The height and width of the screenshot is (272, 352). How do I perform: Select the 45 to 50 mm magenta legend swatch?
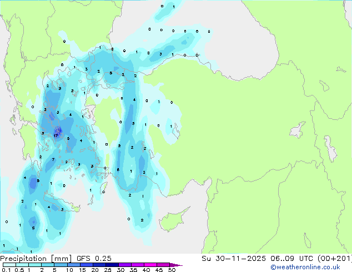[x=163, y=265]
